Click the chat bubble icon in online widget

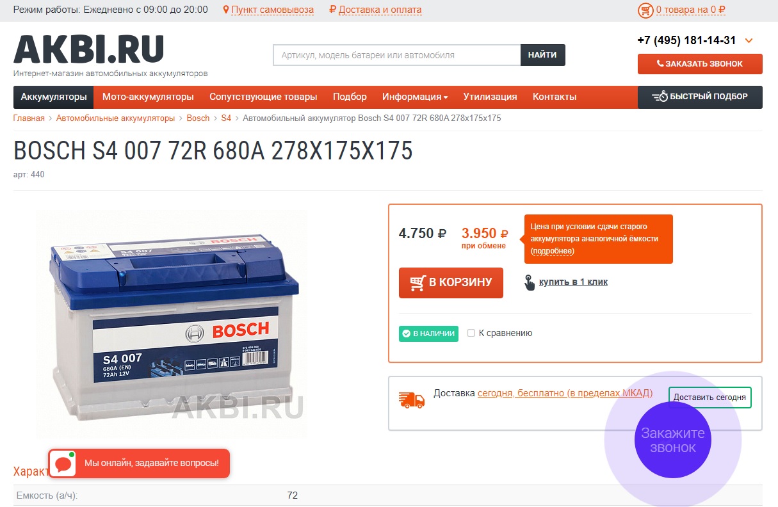point(63,463)
